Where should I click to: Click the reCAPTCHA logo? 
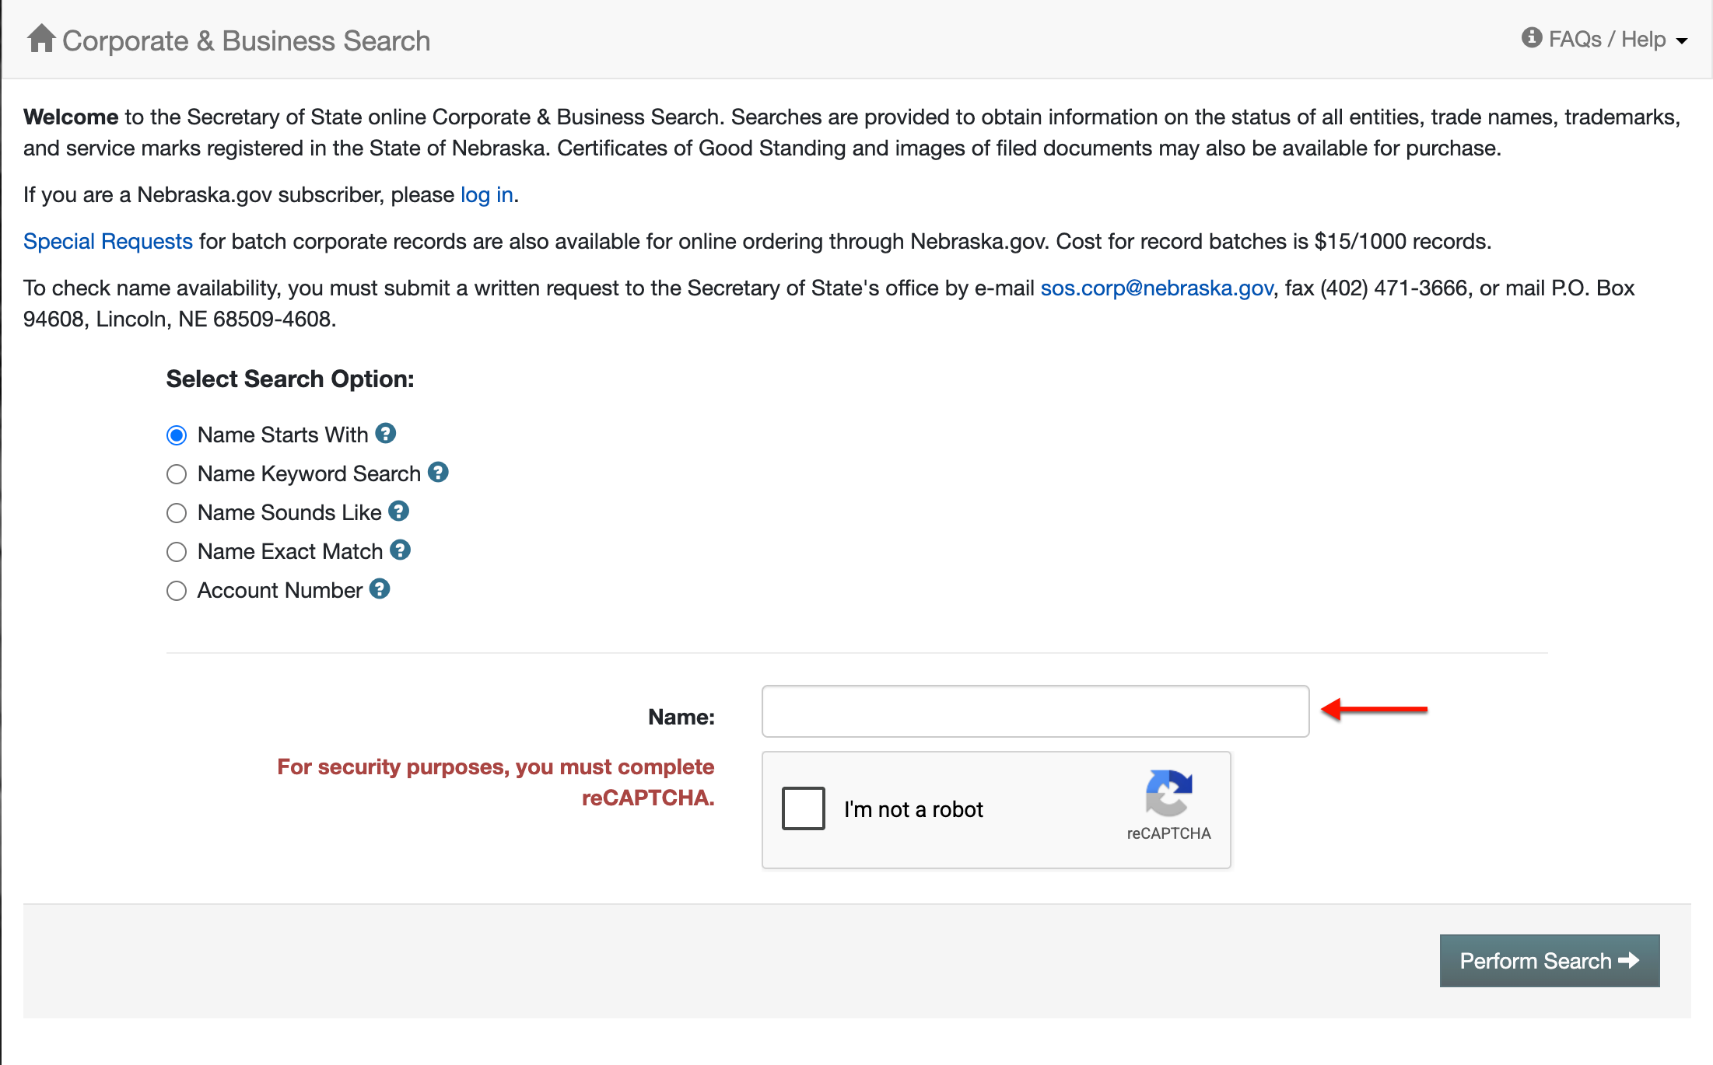point(1168,793)
